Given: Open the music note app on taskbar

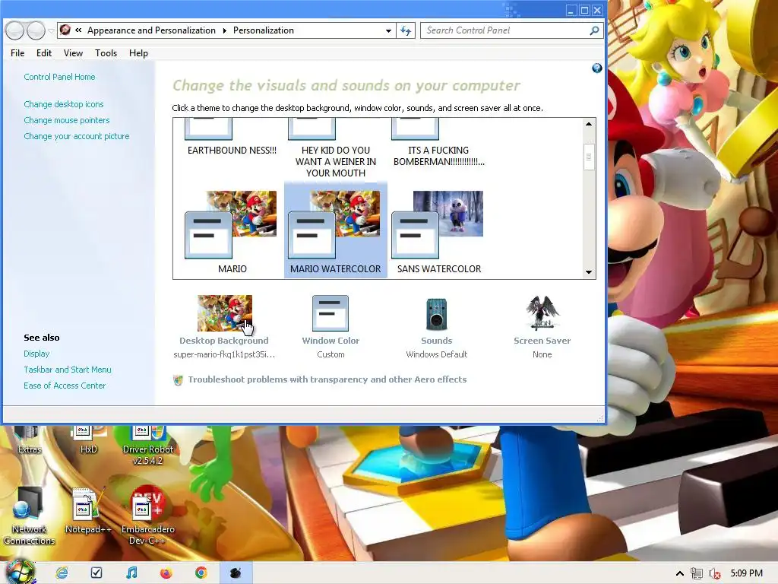Looking at the screenshot, I should (131, 573).
